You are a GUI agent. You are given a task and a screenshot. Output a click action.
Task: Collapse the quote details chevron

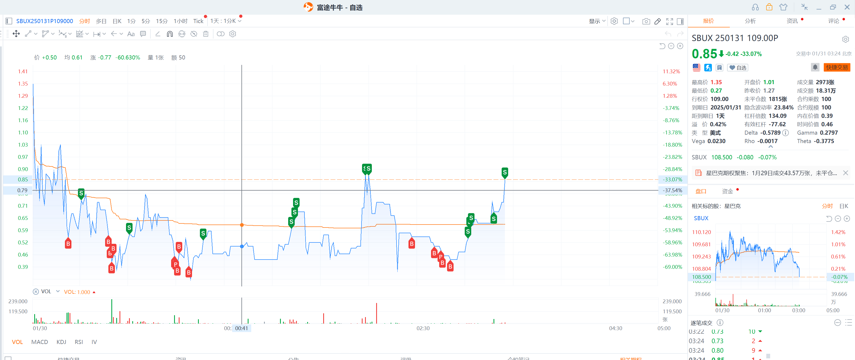coord(771,147)
